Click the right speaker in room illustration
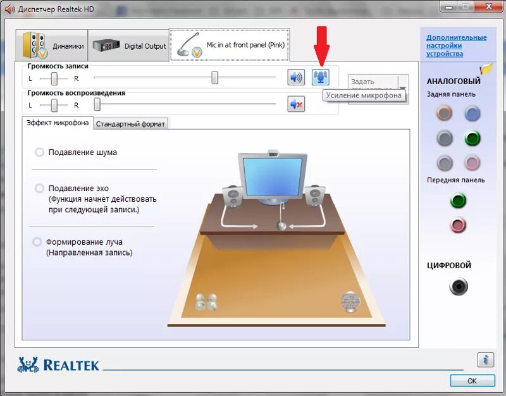Screen dimensions: 506x396 (315, 195)
